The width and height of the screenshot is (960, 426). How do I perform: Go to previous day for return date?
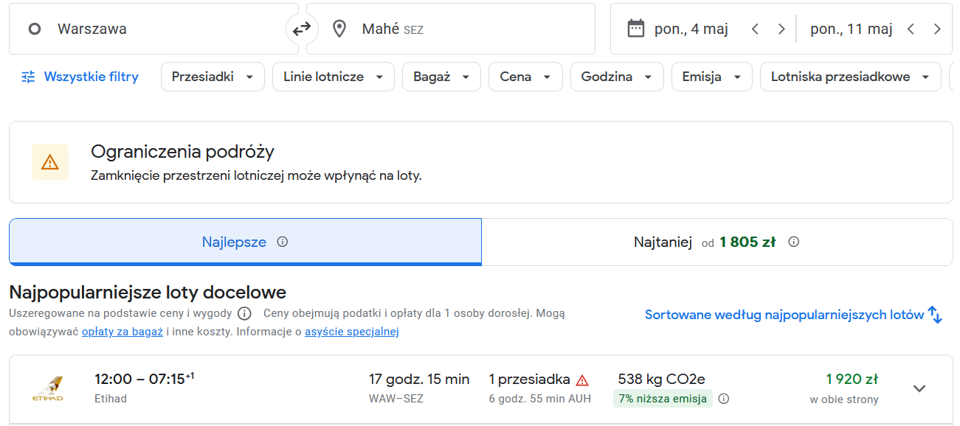pyautogui.click(x=911, y=29)
